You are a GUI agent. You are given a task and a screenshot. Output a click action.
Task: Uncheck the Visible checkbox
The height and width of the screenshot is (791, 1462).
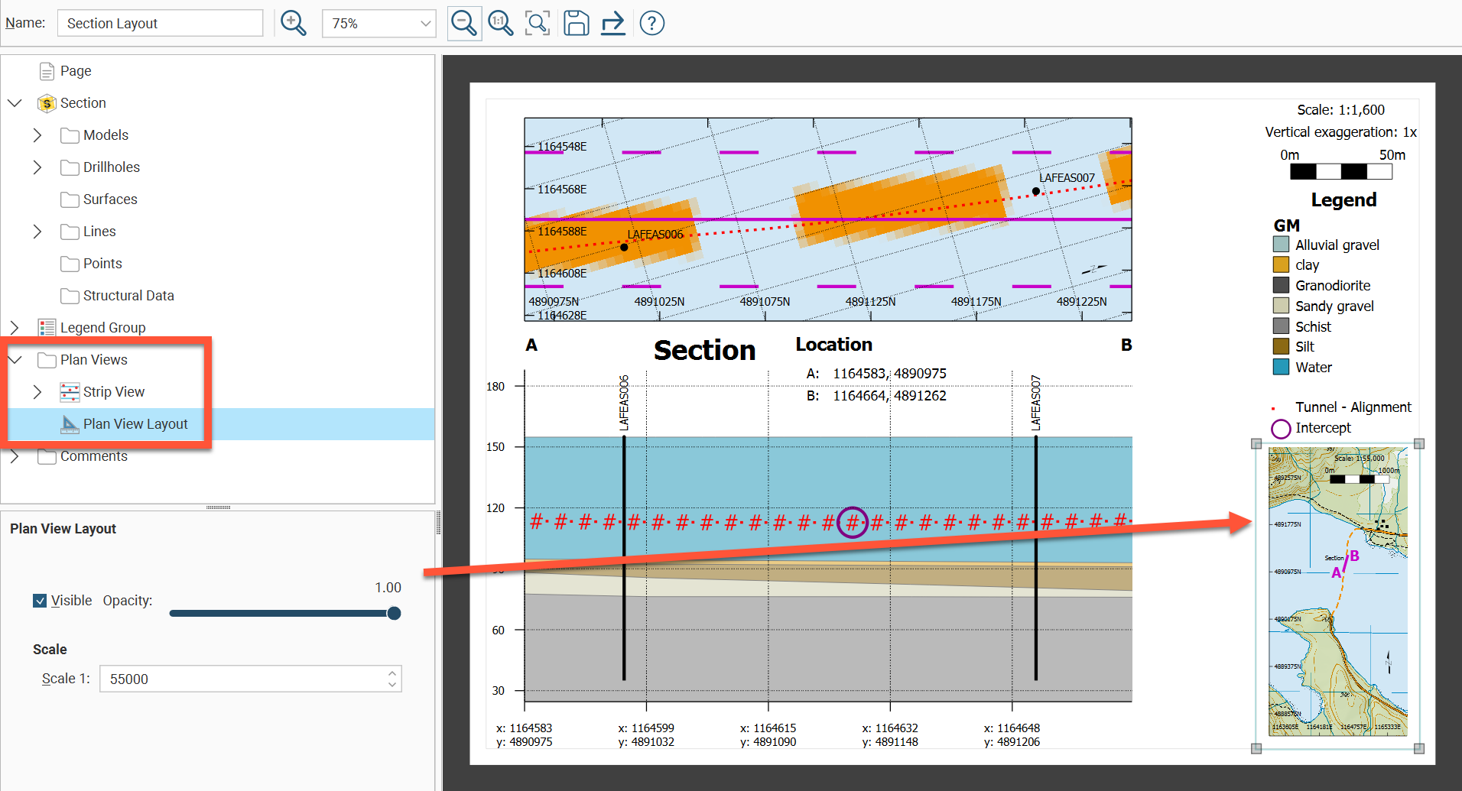[40, 601]
